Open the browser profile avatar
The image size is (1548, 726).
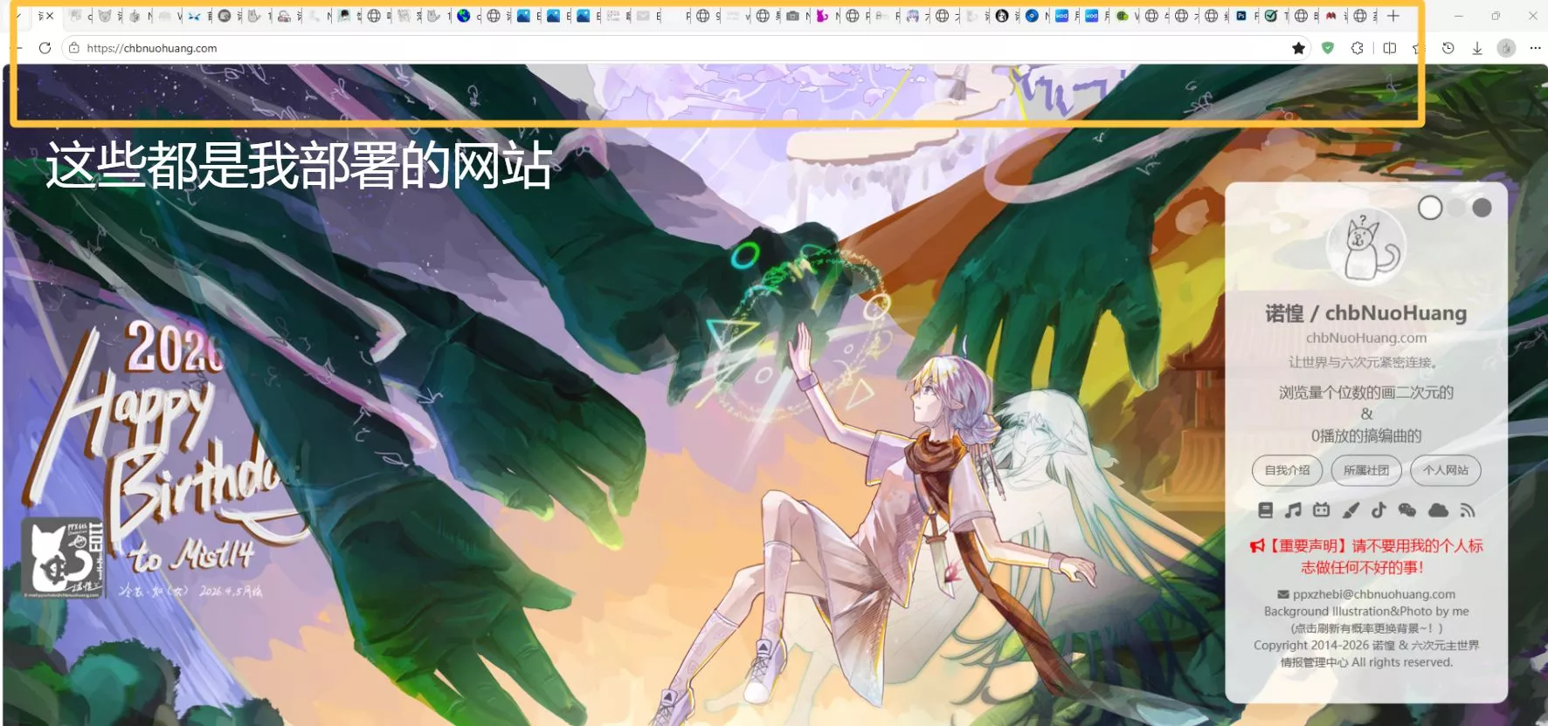(1506, 48)
